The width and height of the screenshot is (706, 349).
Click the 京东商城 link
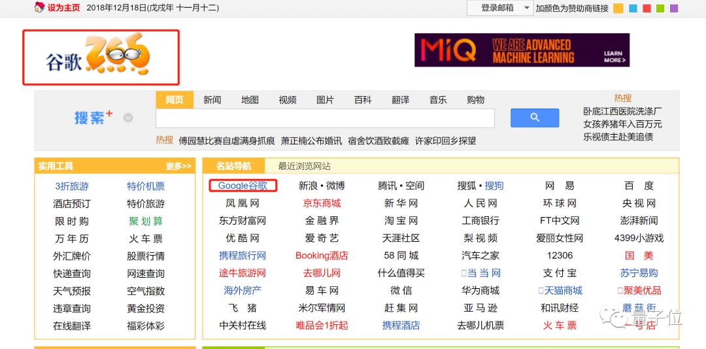click(322, 203)
